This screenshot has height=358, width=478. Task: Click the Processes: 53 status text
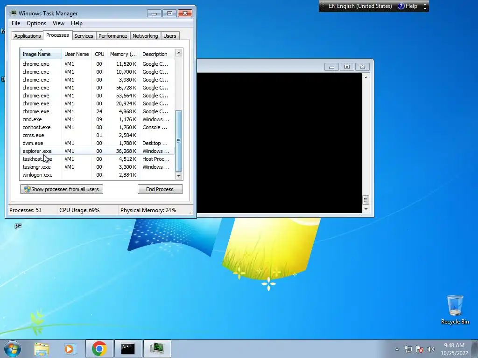coord(25,210)
